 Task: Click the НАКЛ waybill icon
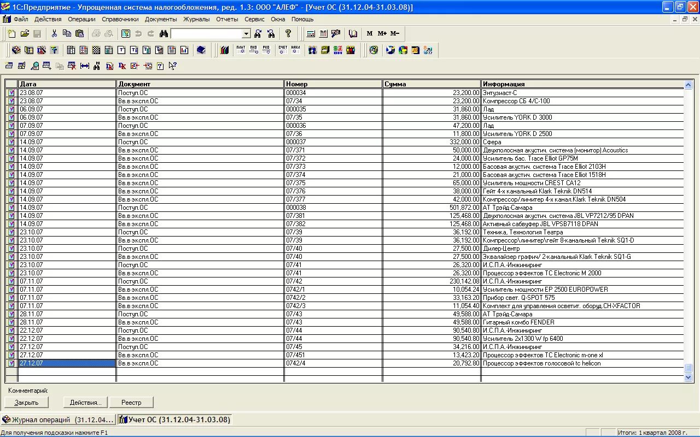coord(296,50)
